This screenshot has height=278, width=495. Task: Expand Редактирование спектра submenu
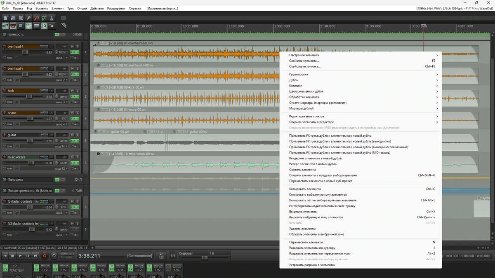click(361, 117)
